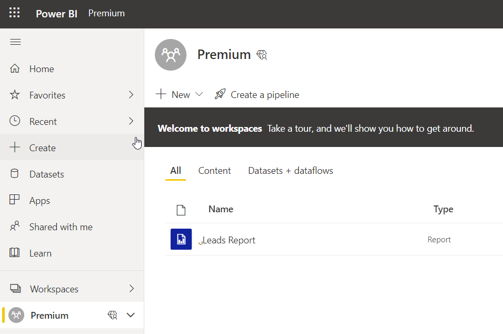Click the diamond icon beside Premium heading

(262, 55)
